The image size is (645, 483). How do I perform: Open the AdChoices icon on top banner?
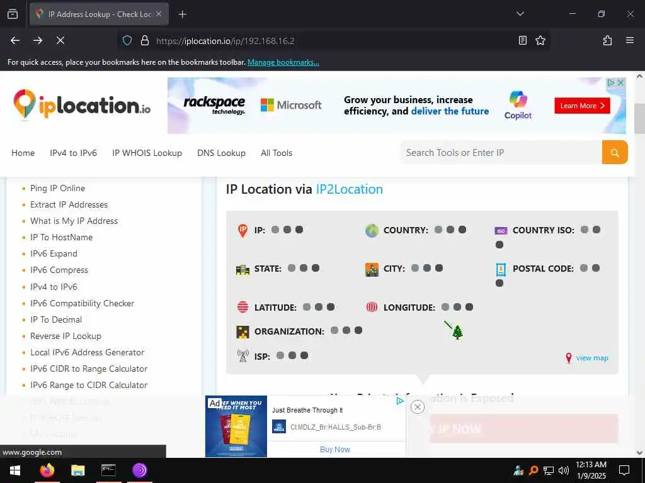(611, 82)
